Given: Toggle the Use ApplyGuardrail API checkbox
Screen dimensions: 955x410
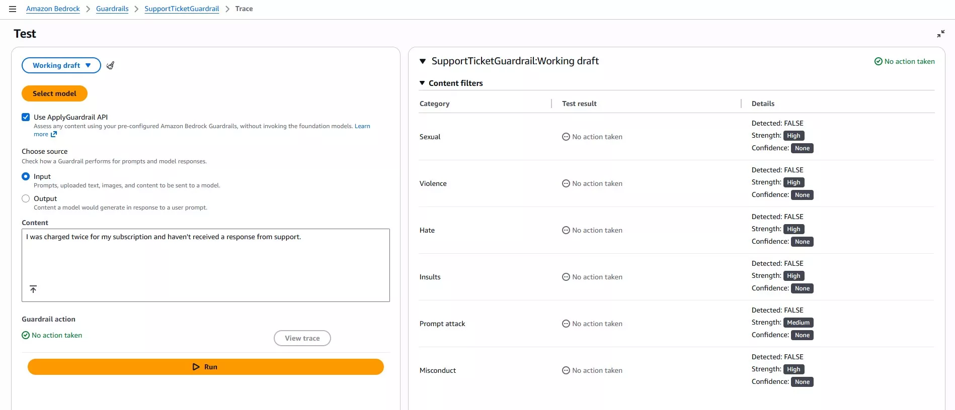Looking at the screenshot, I should pos(26,117).
